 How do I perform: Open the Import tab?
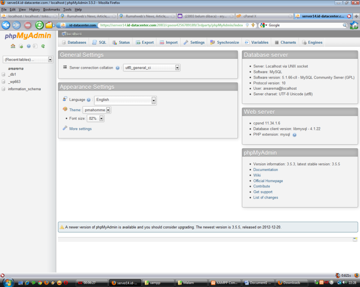[168, 43]
